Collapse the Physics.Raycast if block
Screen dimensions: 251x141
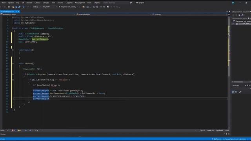pyautogui.click(x=13, y=74)
